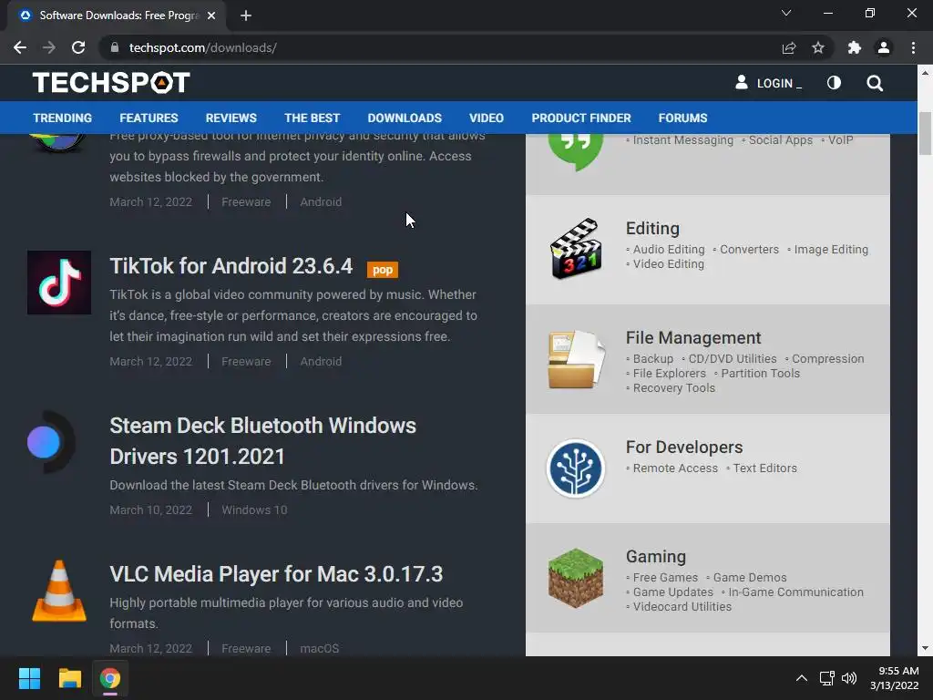The image size is (933, 700).
Task: Select Video Editing subcategory
Action: pyautogui.click(x=668, y=263)
